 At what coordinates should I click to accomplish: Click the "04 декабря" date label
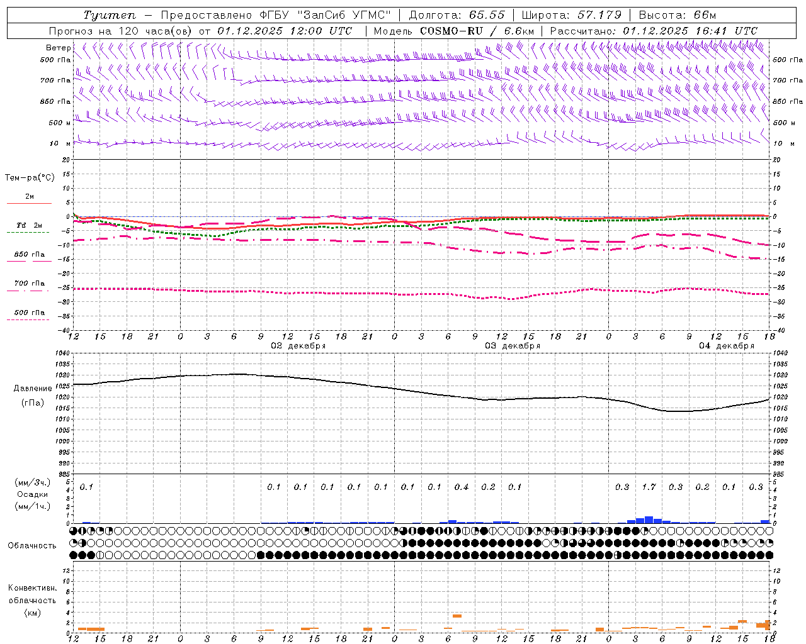[726, 346]
